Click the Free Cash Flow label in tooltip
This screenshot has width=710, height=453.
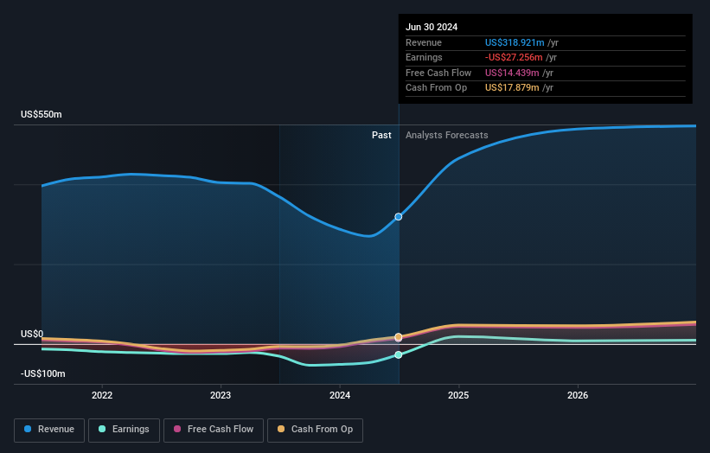(x=438, y=73)
